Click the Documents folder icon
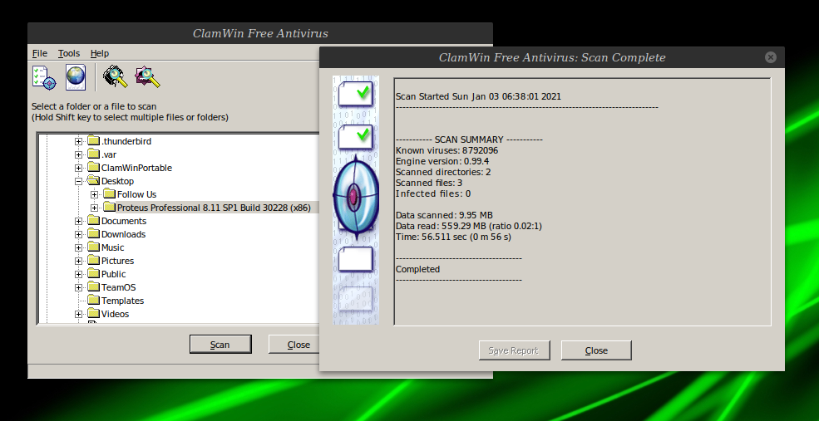This screenshot has width=819, height=421. point(93,220)
